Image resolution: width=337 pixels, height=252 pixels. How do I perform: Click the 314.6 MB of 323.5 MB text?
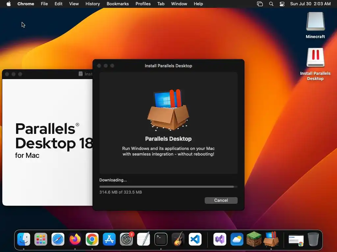tap(120, 192)
